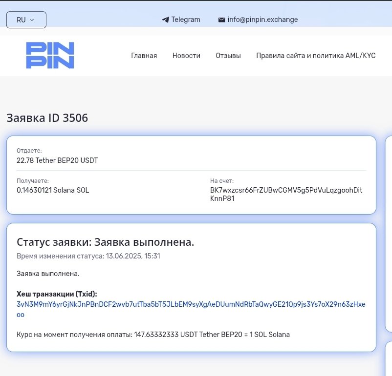
Task: Expand the RU language selector
Action: click(26, 20)
